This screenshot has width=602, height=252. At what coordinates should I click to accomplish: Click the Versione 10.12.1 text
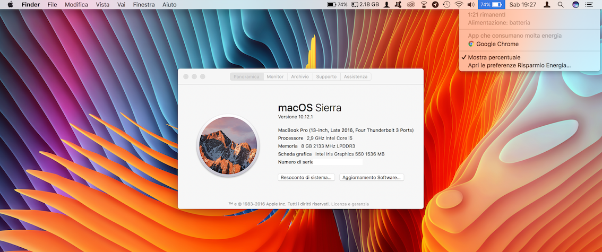(x=296, y=117)
